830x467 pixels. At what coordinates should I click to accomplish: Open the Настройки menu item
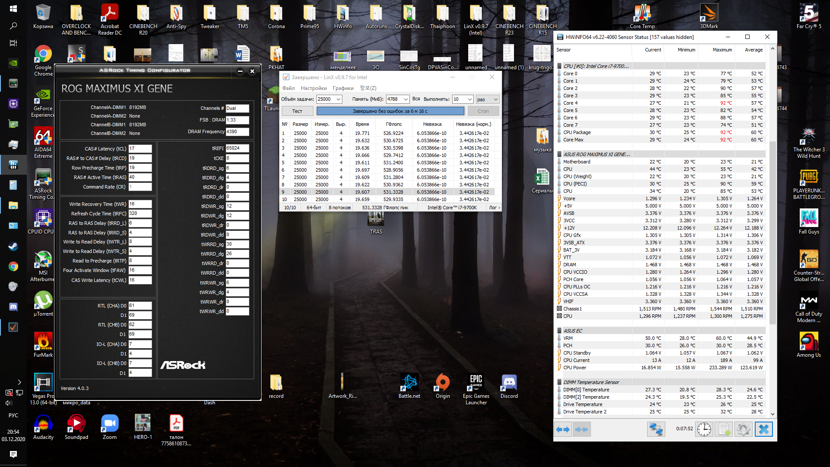click(x=313, y=88)
